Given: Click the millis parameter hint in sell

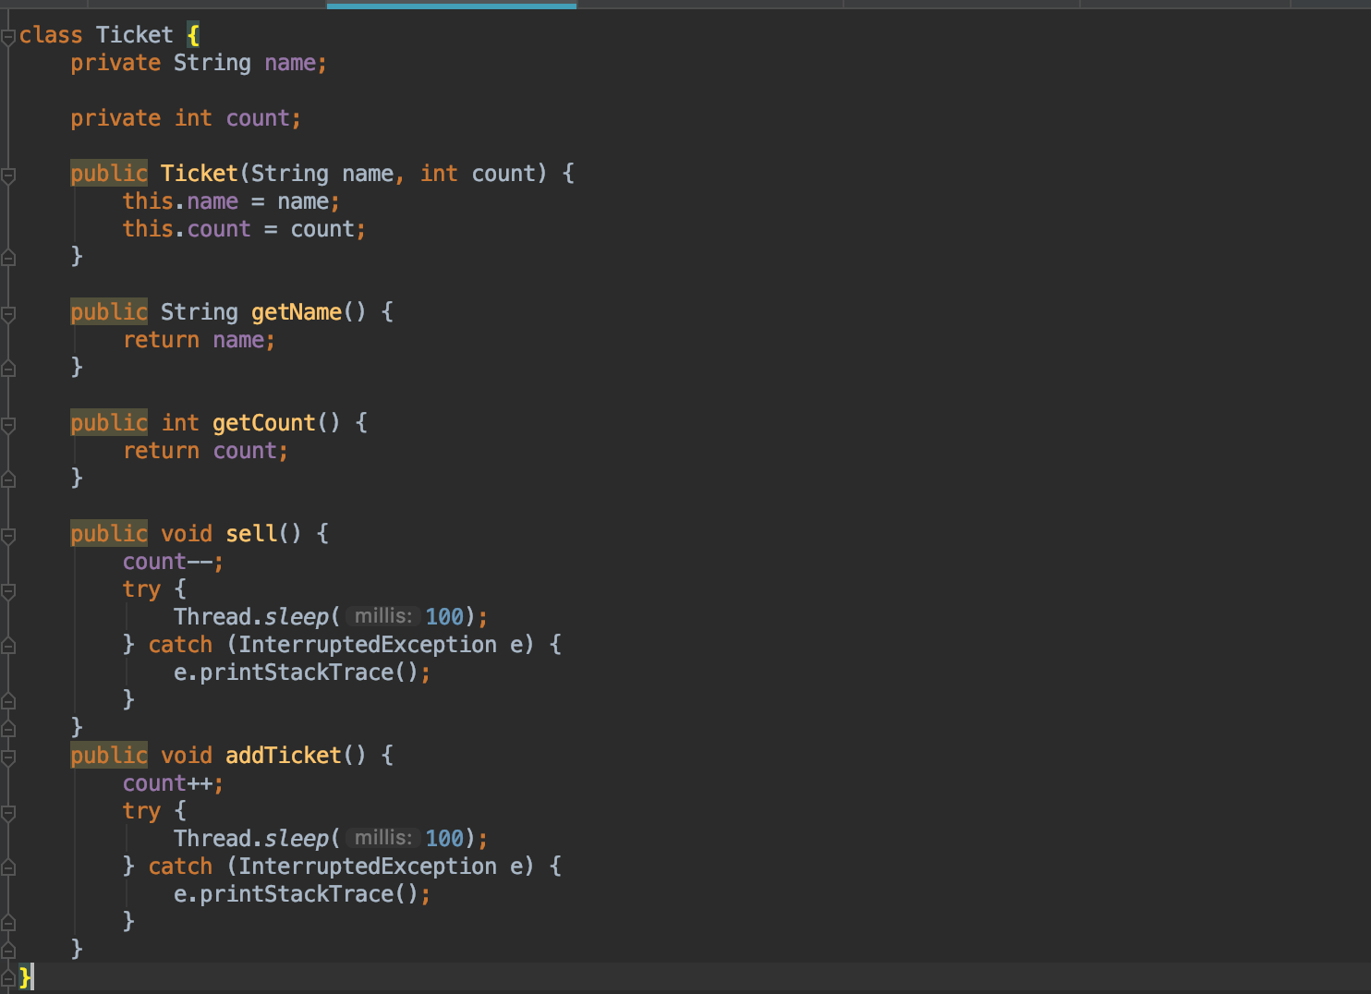Looking at the screenshot, I should [383, 616].
